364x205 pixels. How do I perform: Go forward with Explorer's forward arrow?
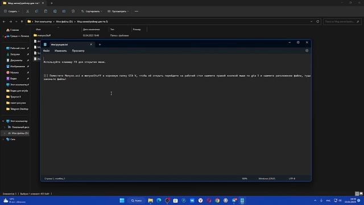(10, 22)
